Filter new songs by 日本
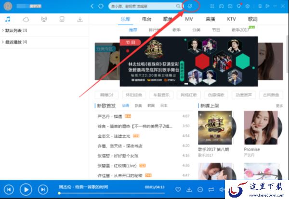The image size is (289, 199). [x=164, y=106]
